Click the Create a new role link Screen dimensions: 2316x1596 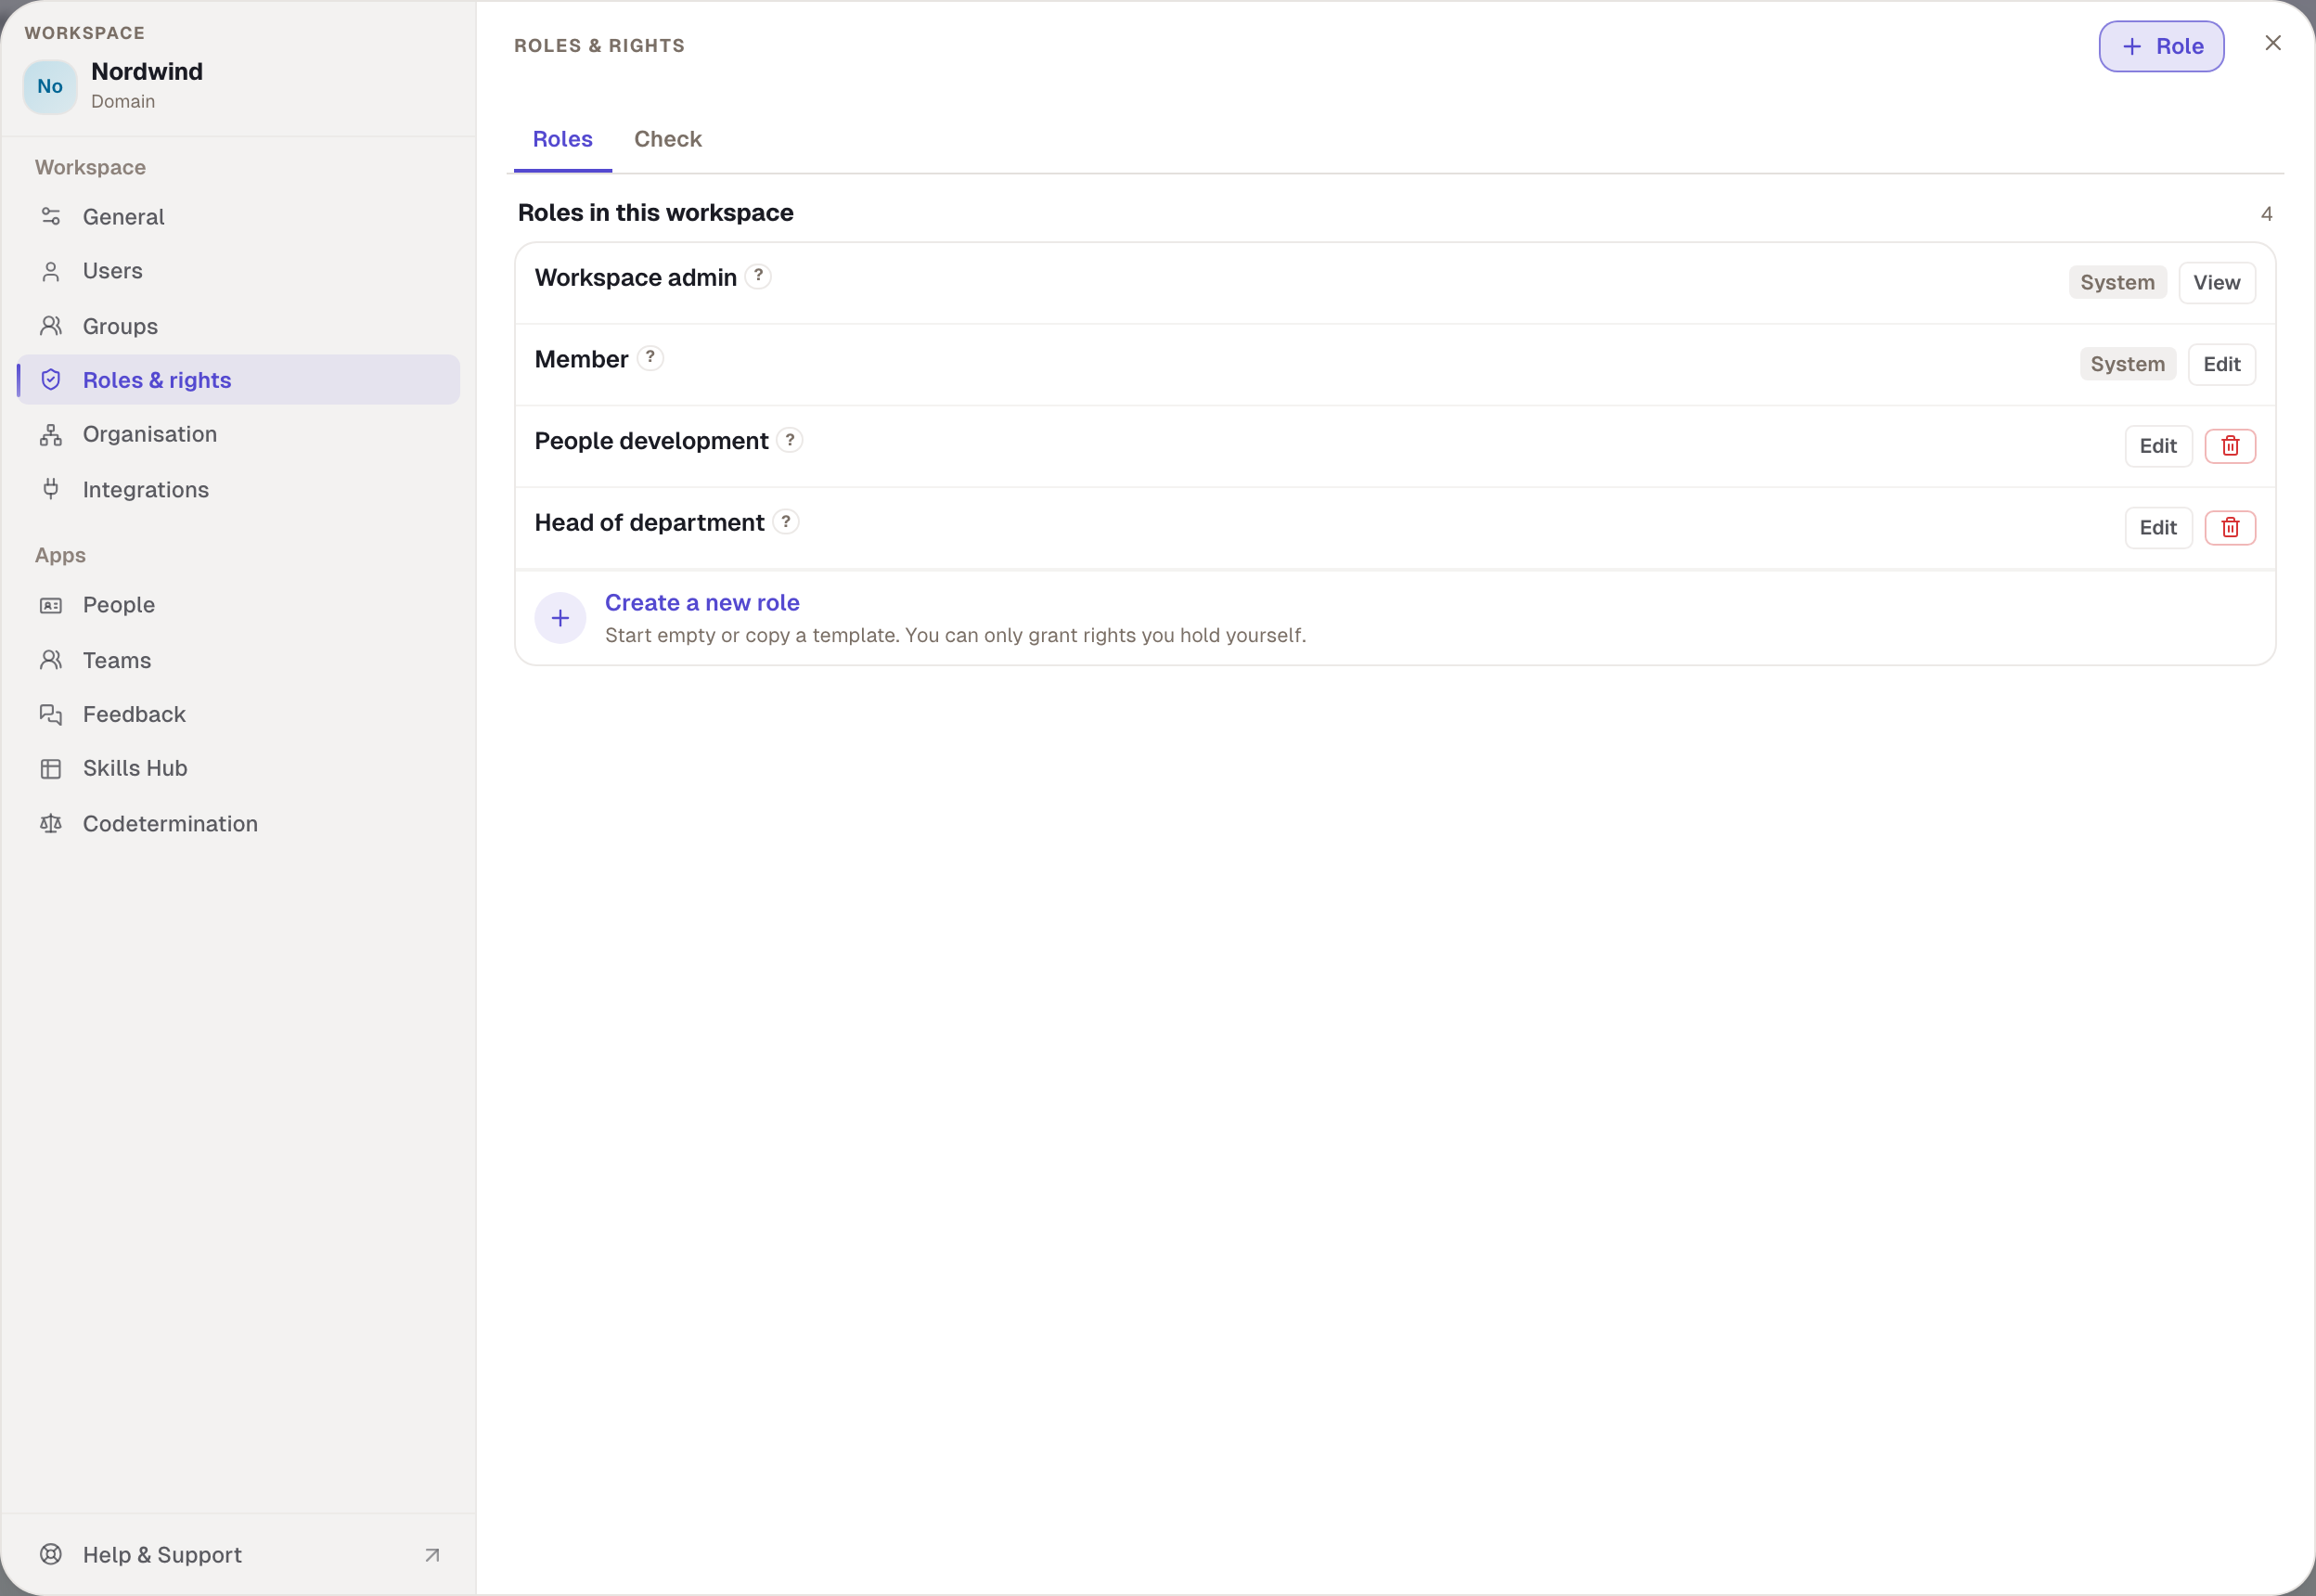click(702, 603)
